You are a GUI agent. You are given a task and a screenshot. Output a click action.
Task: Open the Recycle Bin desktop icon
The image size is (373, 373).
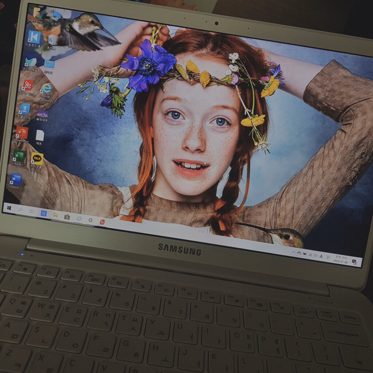pos(52,41)
